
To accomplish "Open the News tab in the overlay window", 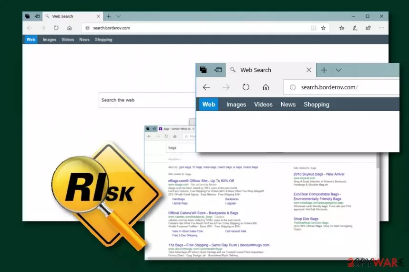I will pos(288,105).
